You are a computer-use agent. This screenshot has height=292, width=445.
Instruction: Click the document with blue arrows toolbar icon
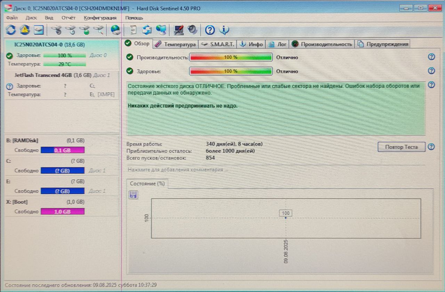147,30
